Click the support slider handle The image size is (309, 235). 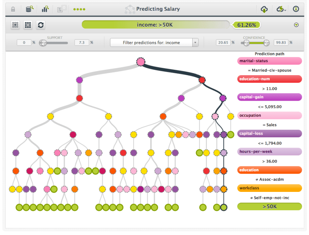point(43,43)
